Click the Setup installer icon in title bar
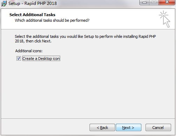The image size is (176, 136). point(4,4)
